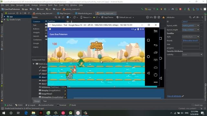Open the Genymotion three-dots more menu

click(156, 82)
